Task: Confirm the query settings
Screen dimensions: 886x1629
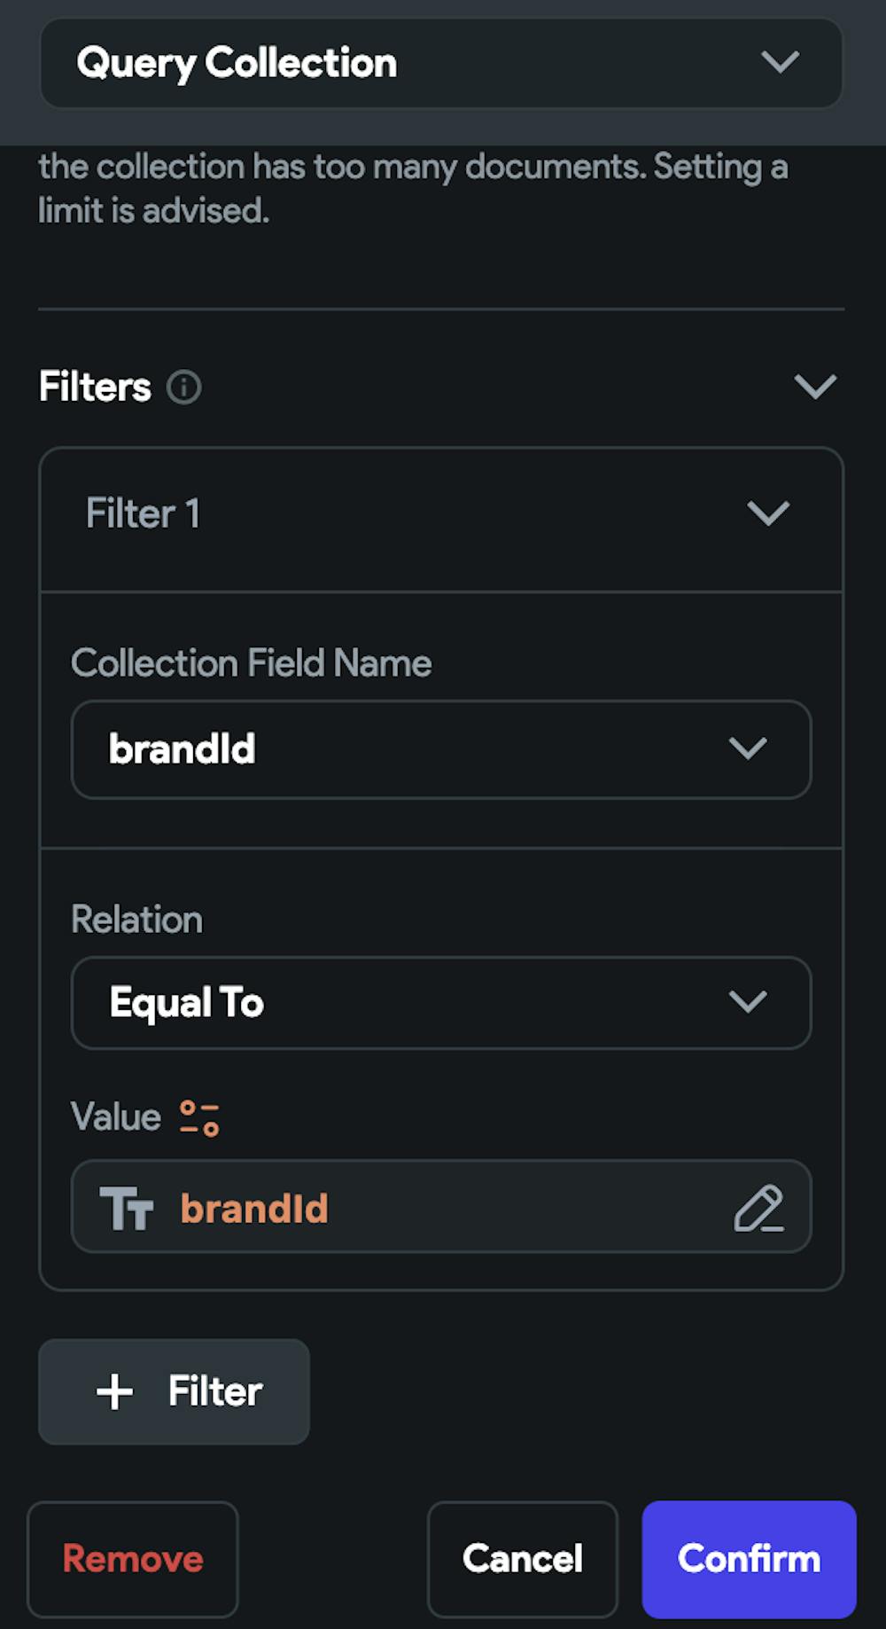Action: pos(749,1559)
